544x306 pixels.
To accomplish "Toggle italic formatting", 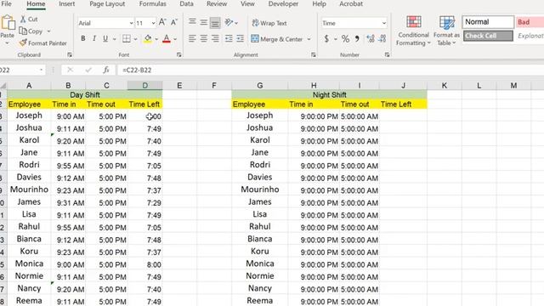I will point(94,38).
